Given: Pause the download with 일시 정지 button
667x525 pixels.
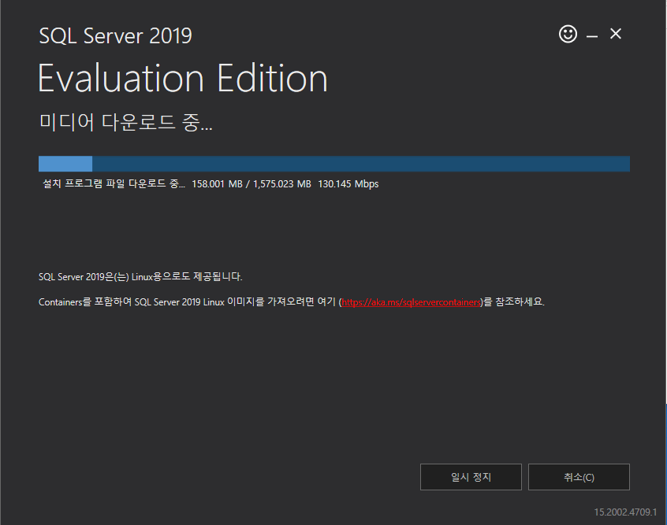Looking at the screenshot, I should (471, 477).
